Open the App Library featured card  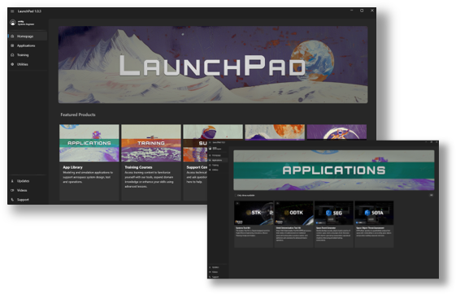pos(89,162)
